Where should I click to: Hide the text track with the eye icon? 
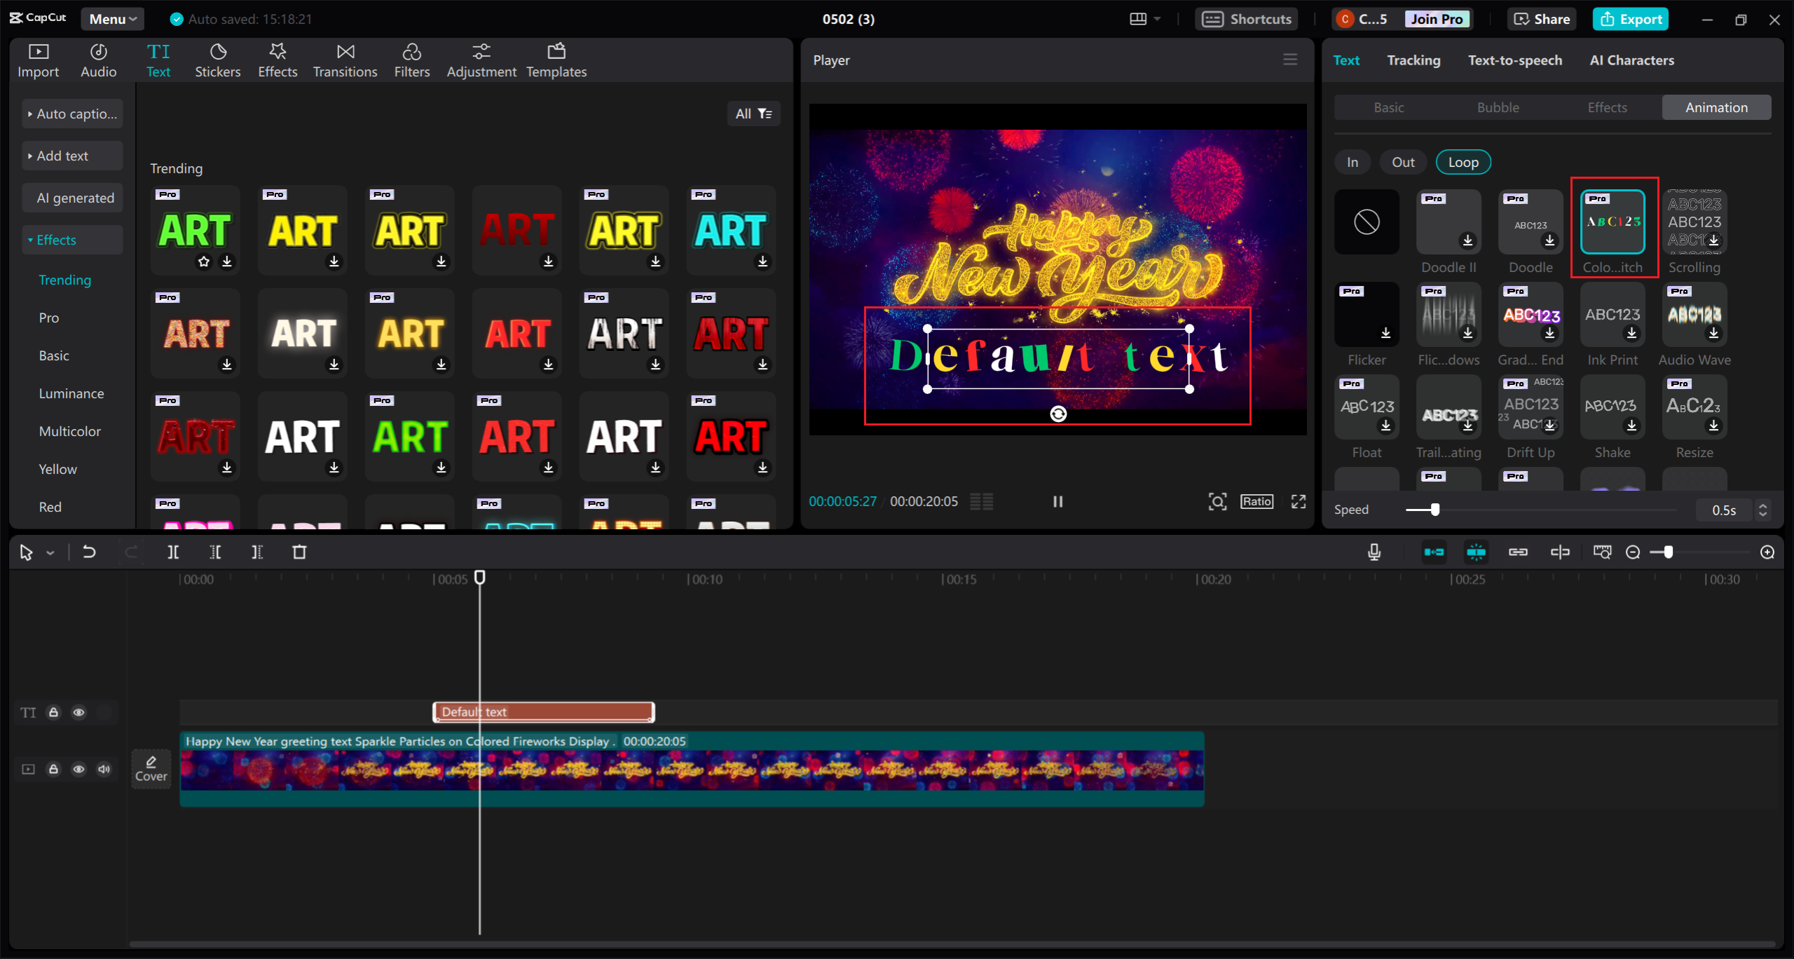coord(79,712)
